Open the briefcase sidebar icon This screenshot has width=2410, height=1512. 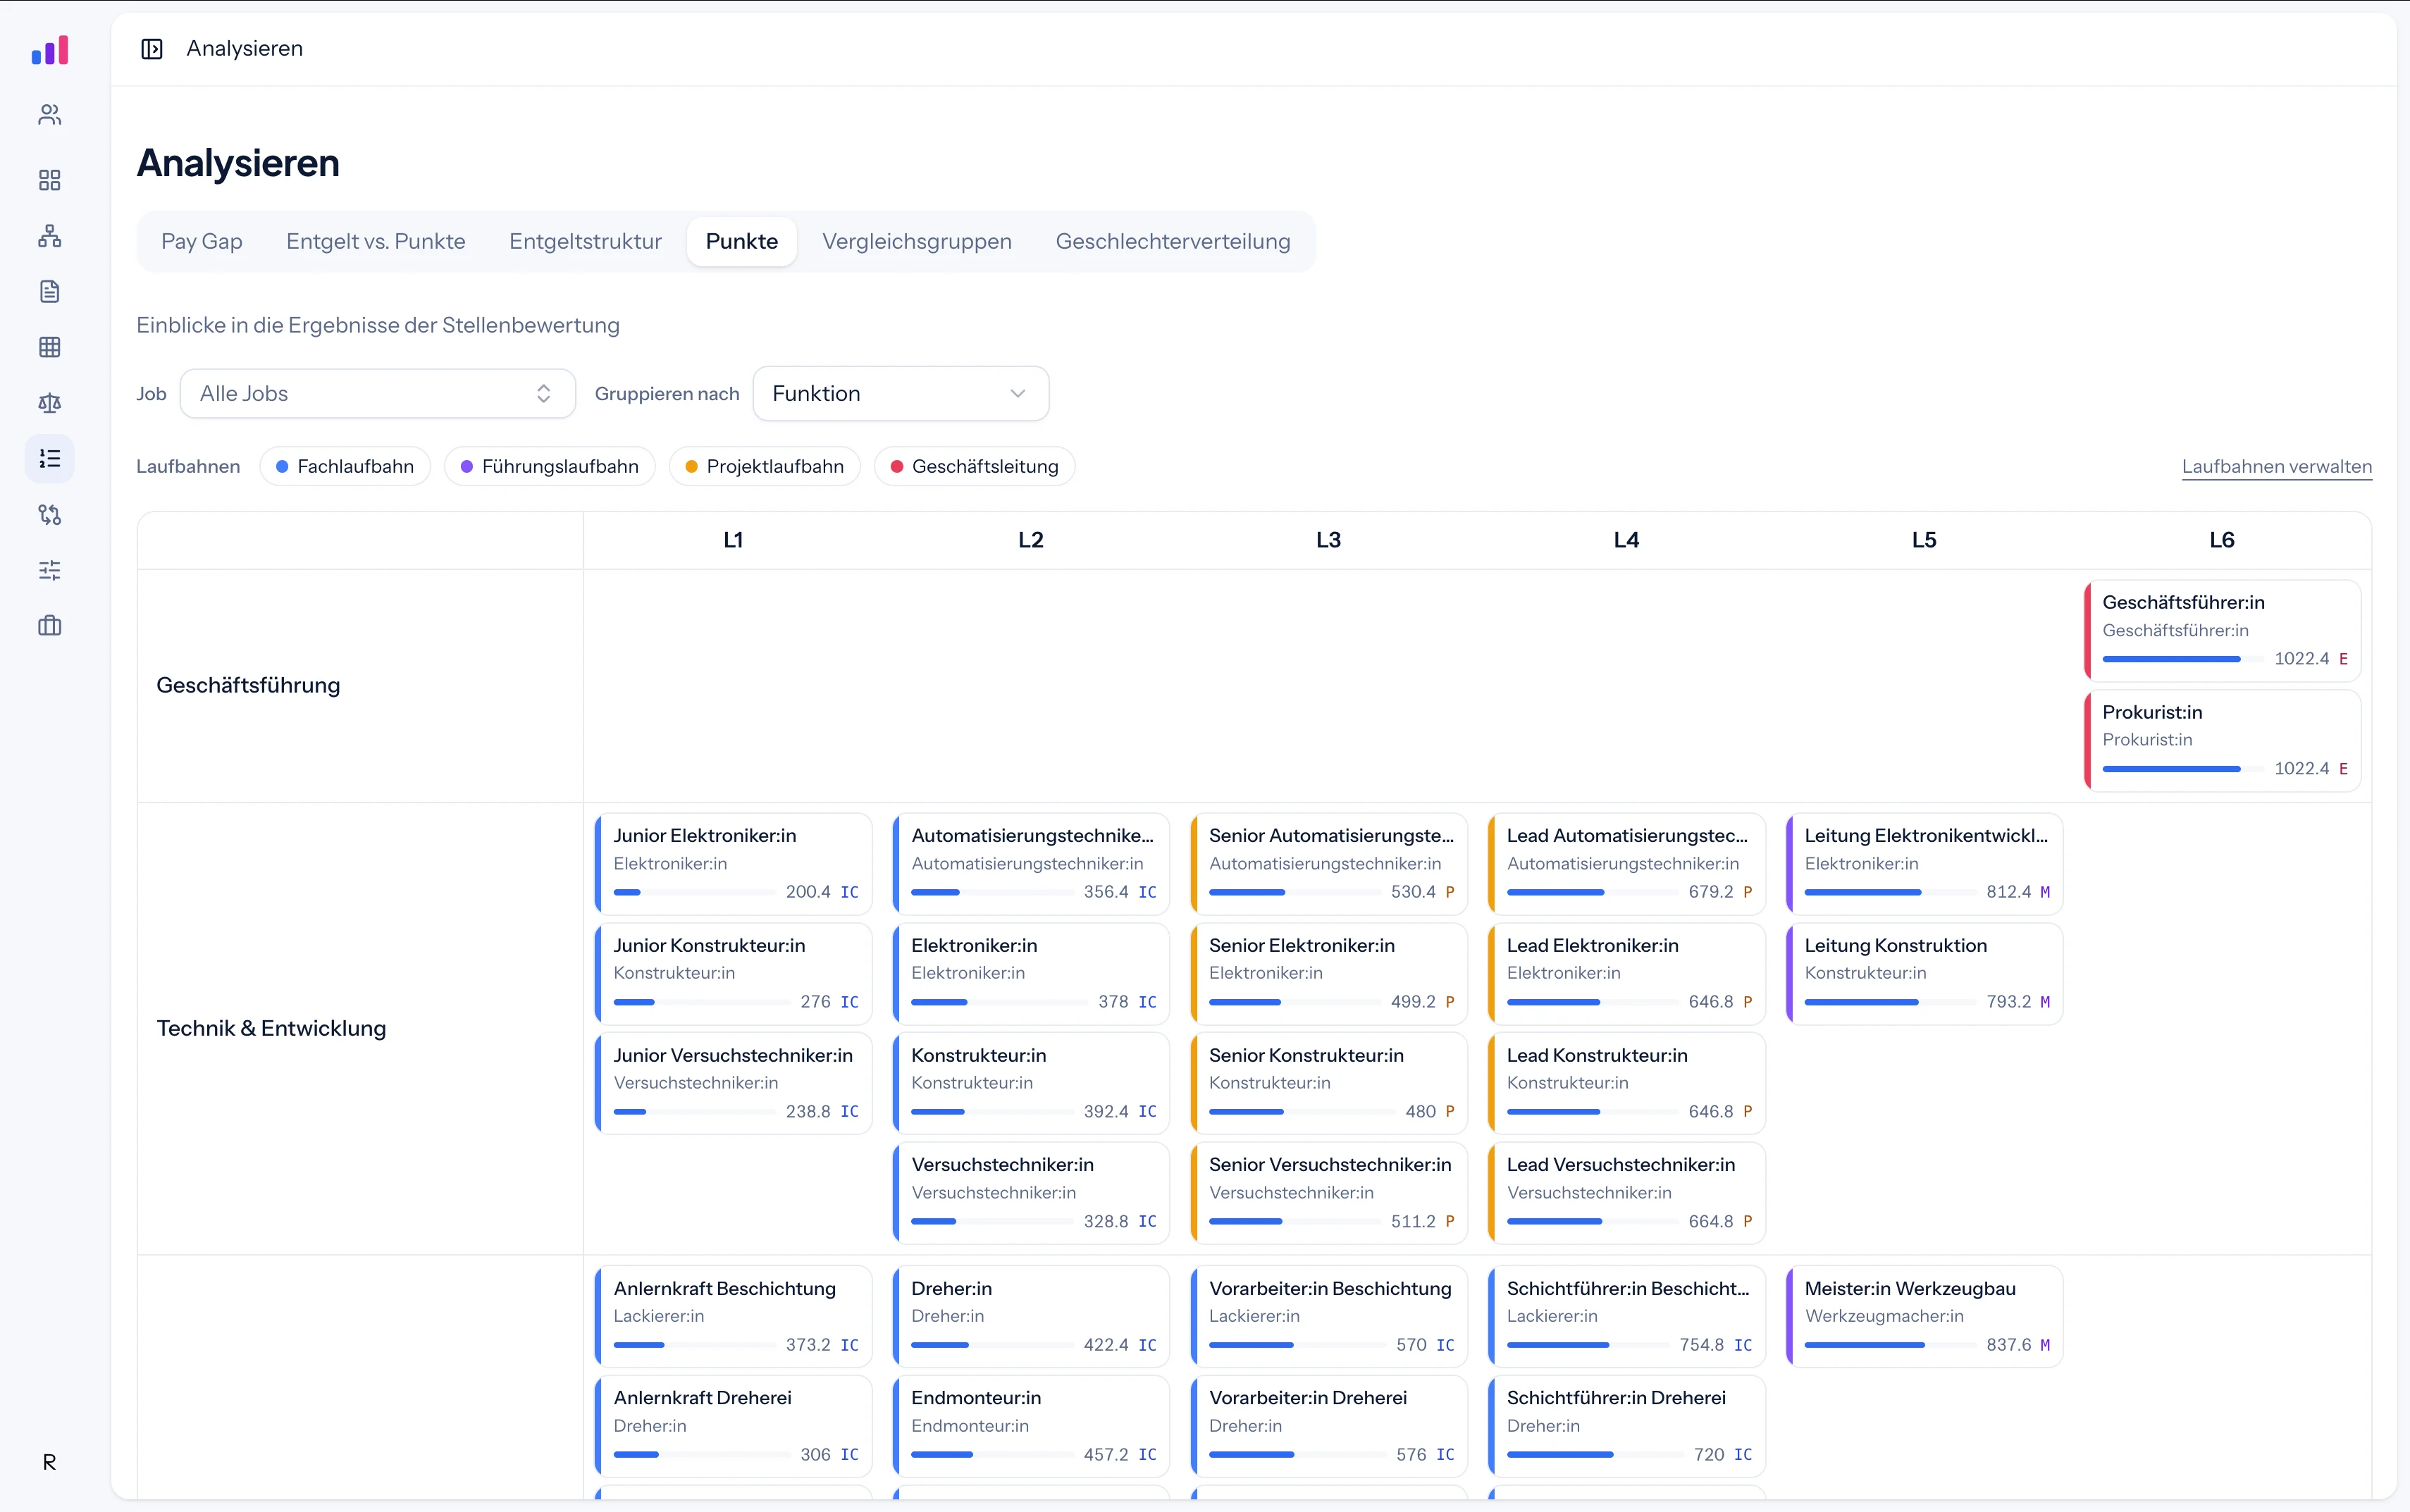(x=50, y=626)
